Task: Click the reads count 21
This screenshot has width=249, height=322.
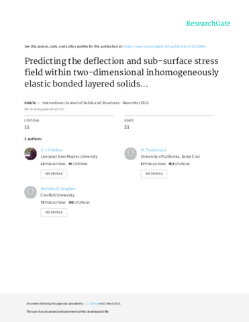Action: pos(127,127)
